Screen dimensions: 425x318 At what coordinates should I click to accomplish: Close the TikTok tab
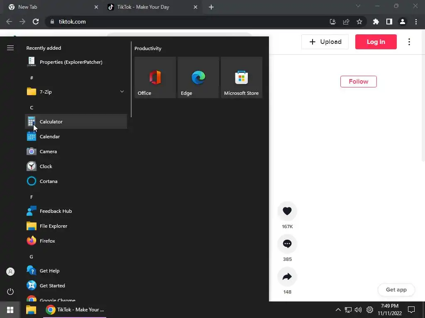tap(195, 7)
